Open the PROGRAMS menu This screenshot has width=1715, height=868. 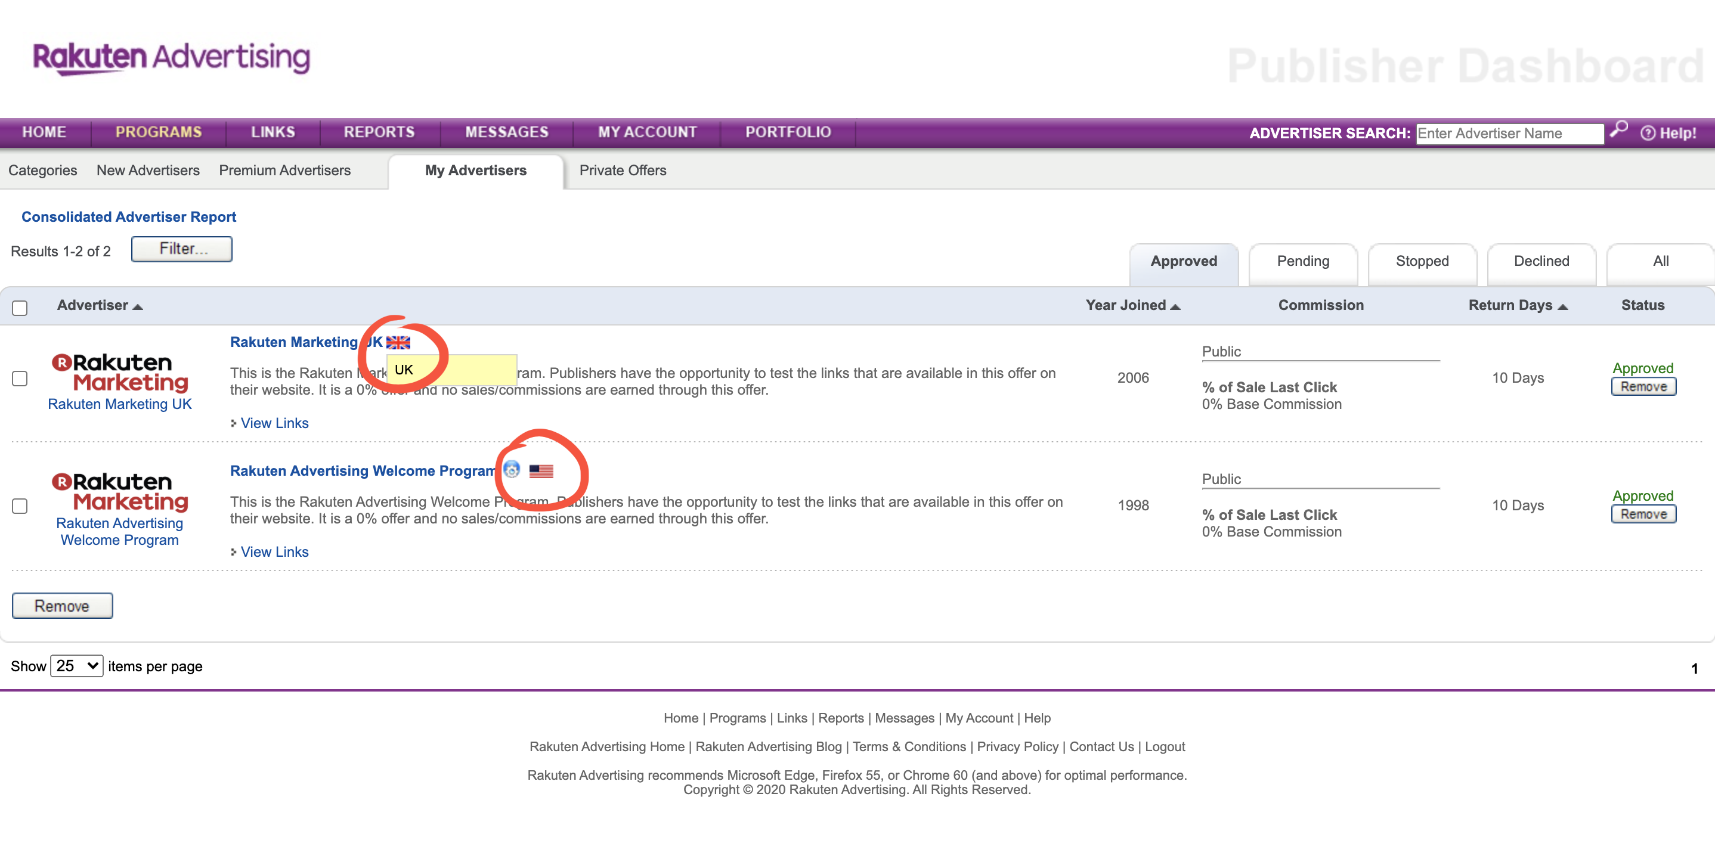coord(159,132)
